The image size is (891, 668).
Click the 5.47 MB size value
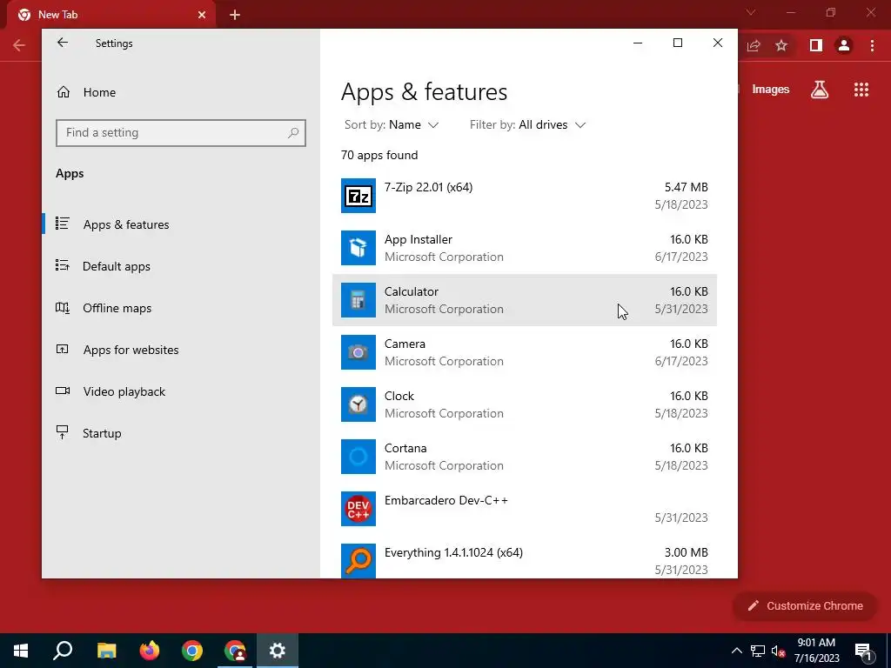pyautogui.click(x=687, y=188)
